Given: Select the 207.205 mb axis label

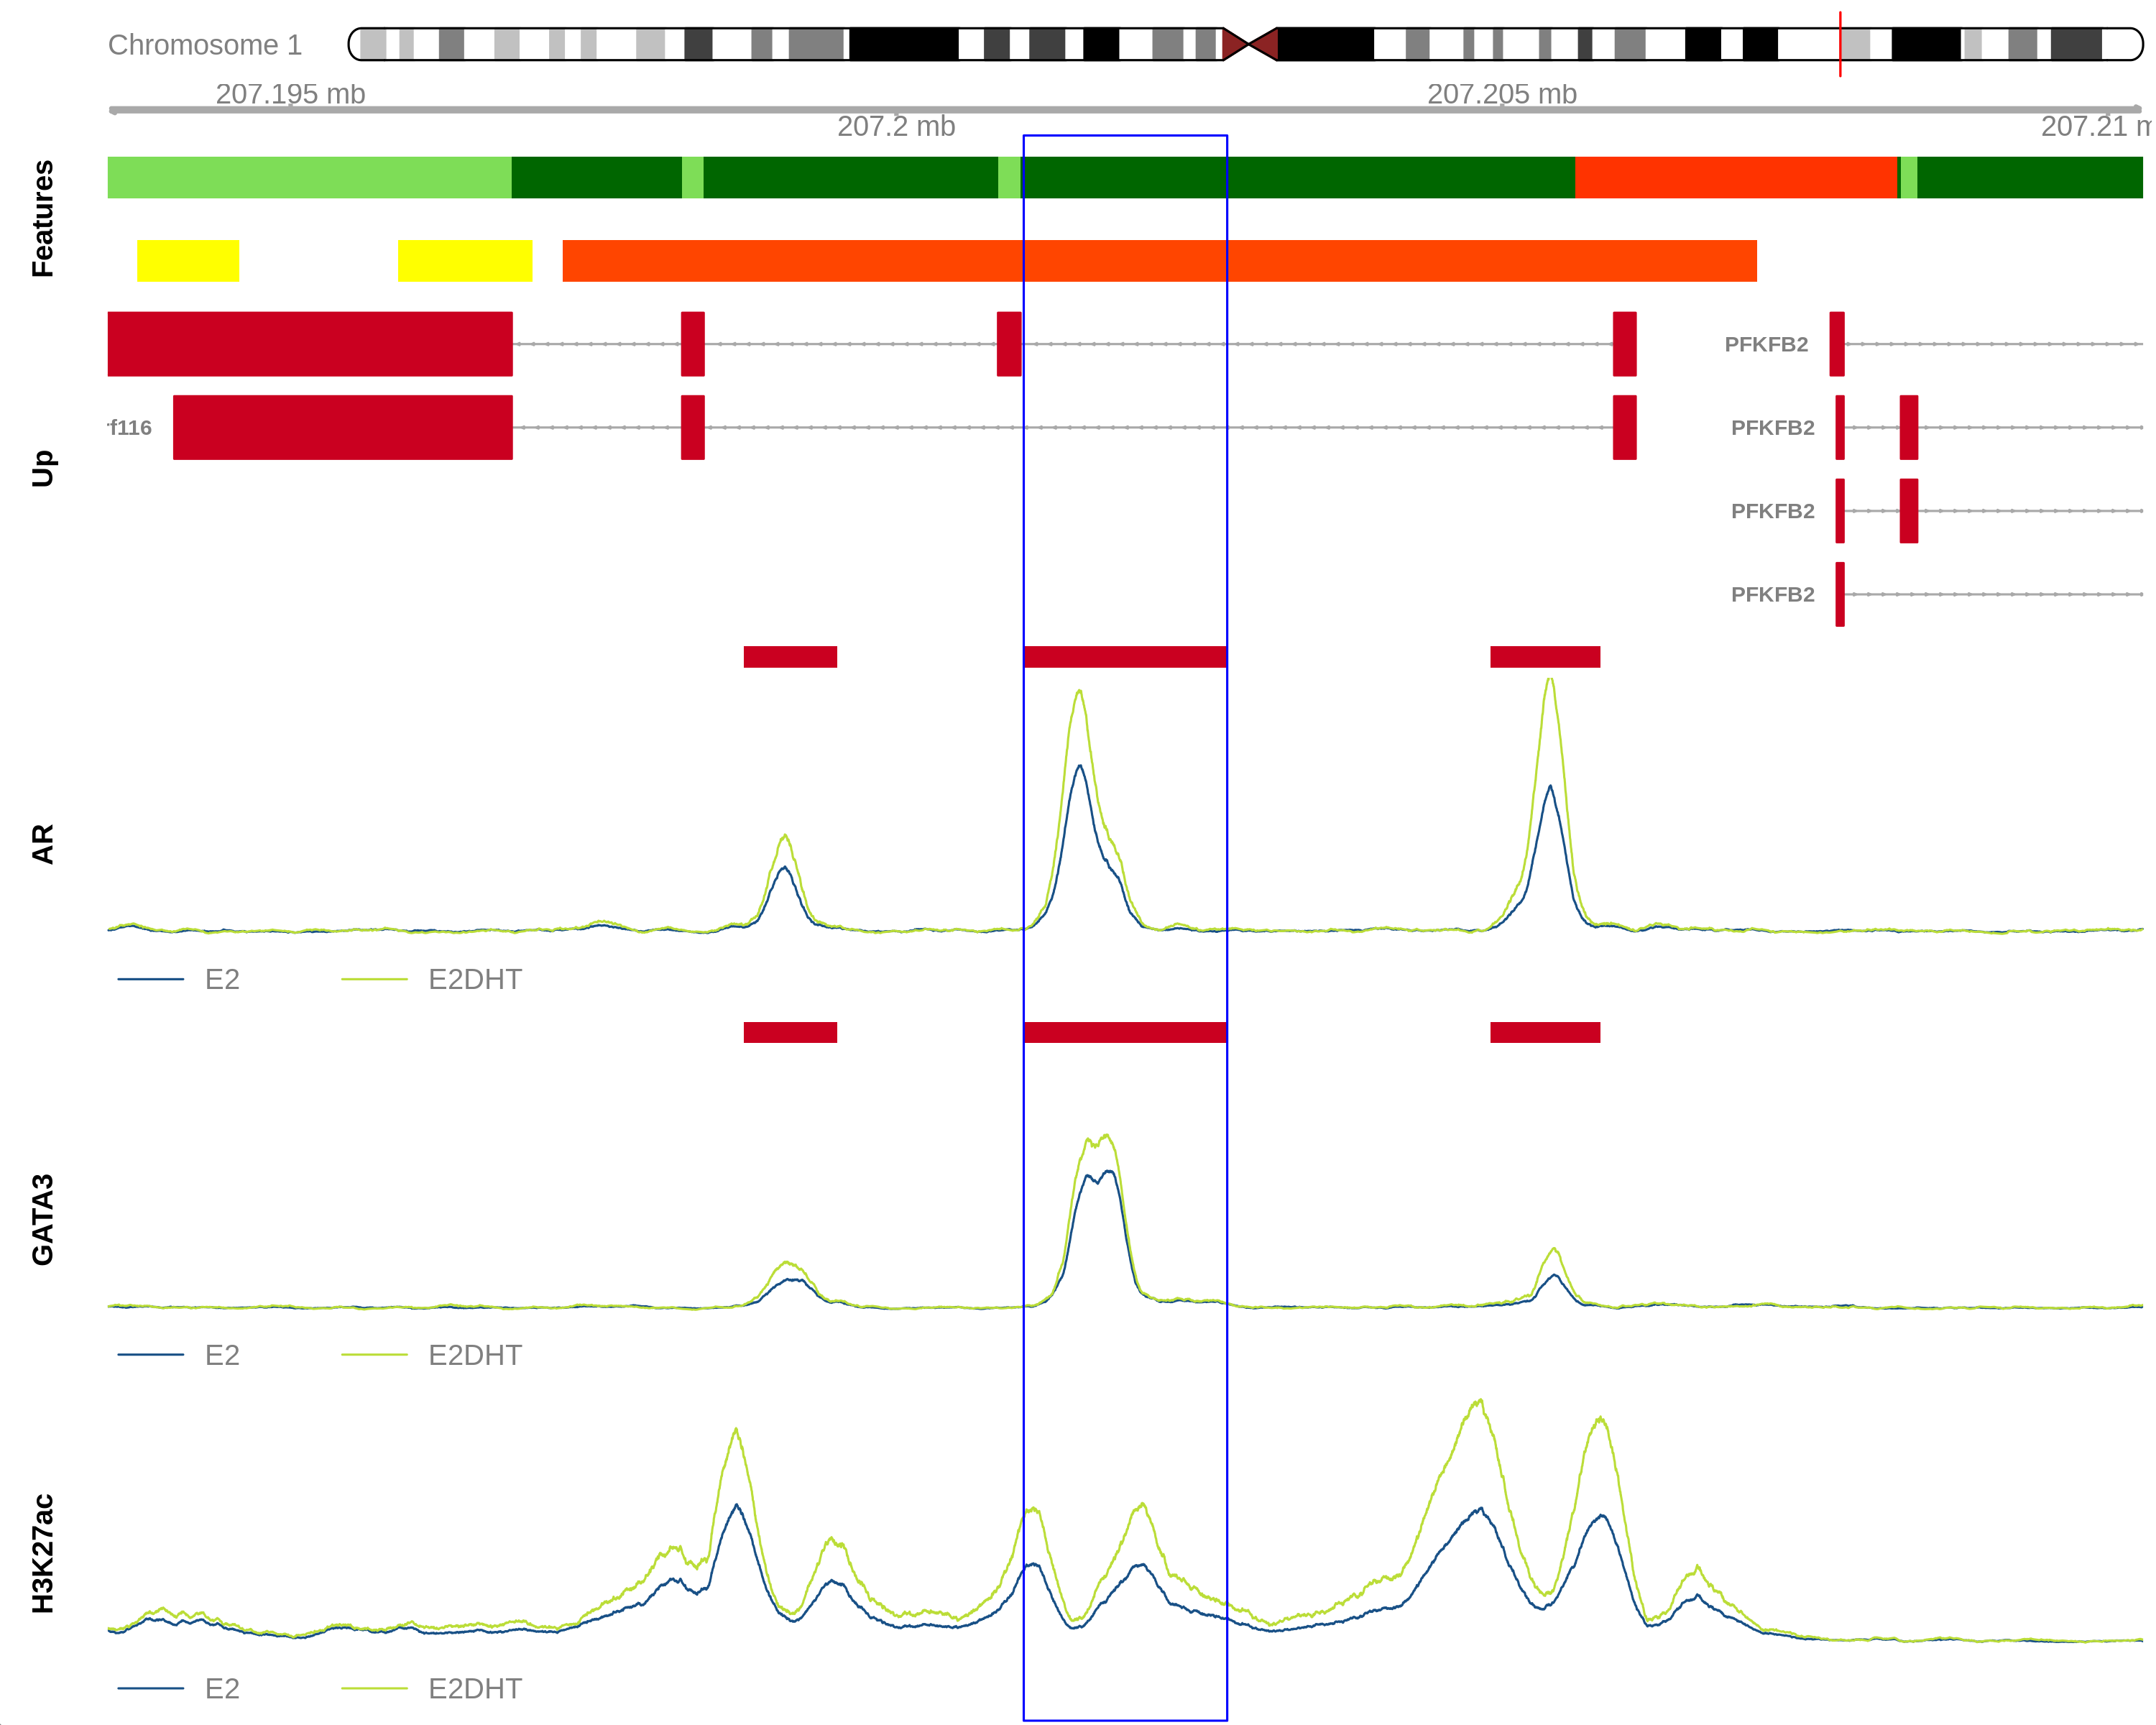Looking at the screenshot, I should coord(1501,94).
